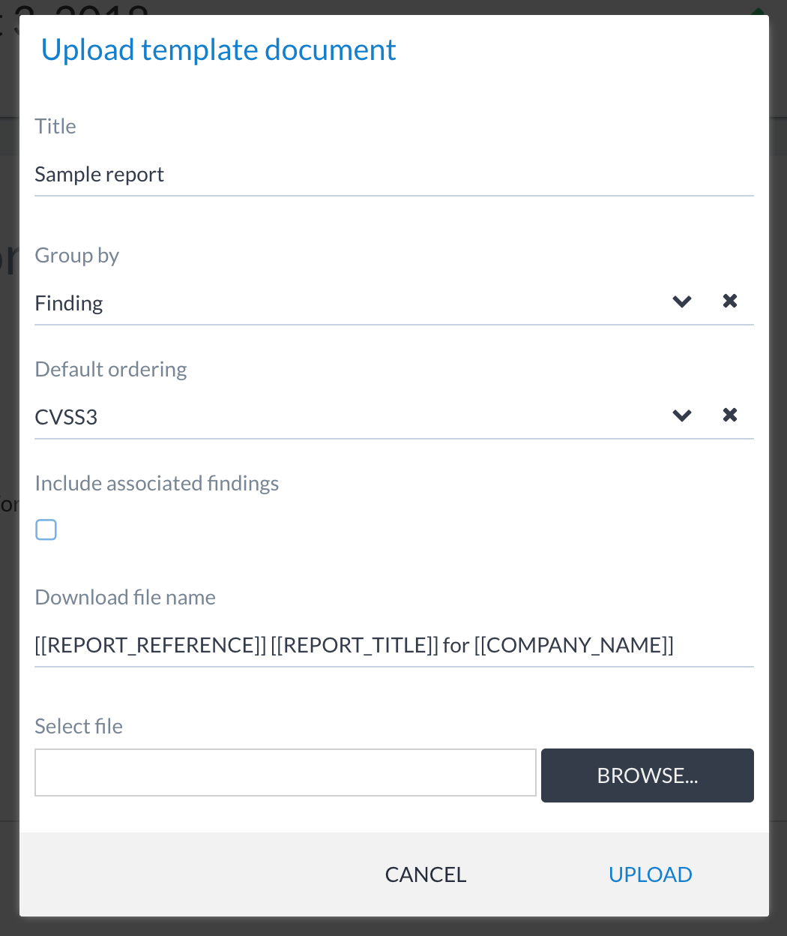The width and height of the screenshot is (787, 936).
Task: Click the empty Select file text box
Action: coord(285,772)
